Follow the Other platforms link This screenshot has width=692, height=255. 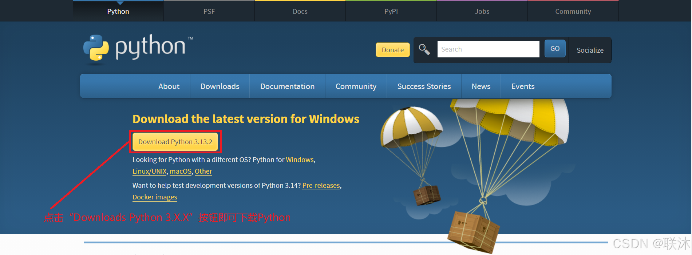[203, 171]
